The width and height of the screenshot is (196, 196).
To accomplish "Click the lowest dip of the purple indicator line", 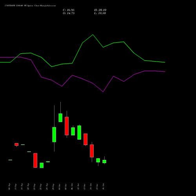I will [x=103, y=92].
